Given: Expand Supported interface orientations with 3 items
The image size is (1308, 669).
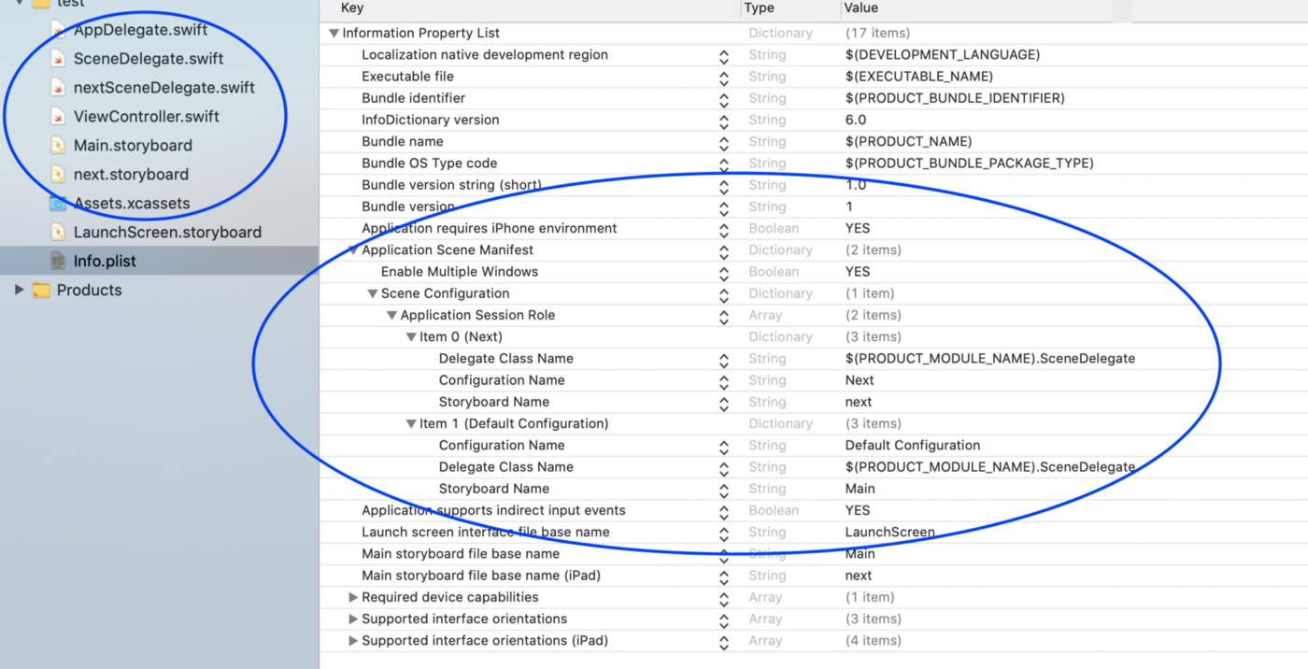Looking at the screenshot, I should tap(353, 619).
